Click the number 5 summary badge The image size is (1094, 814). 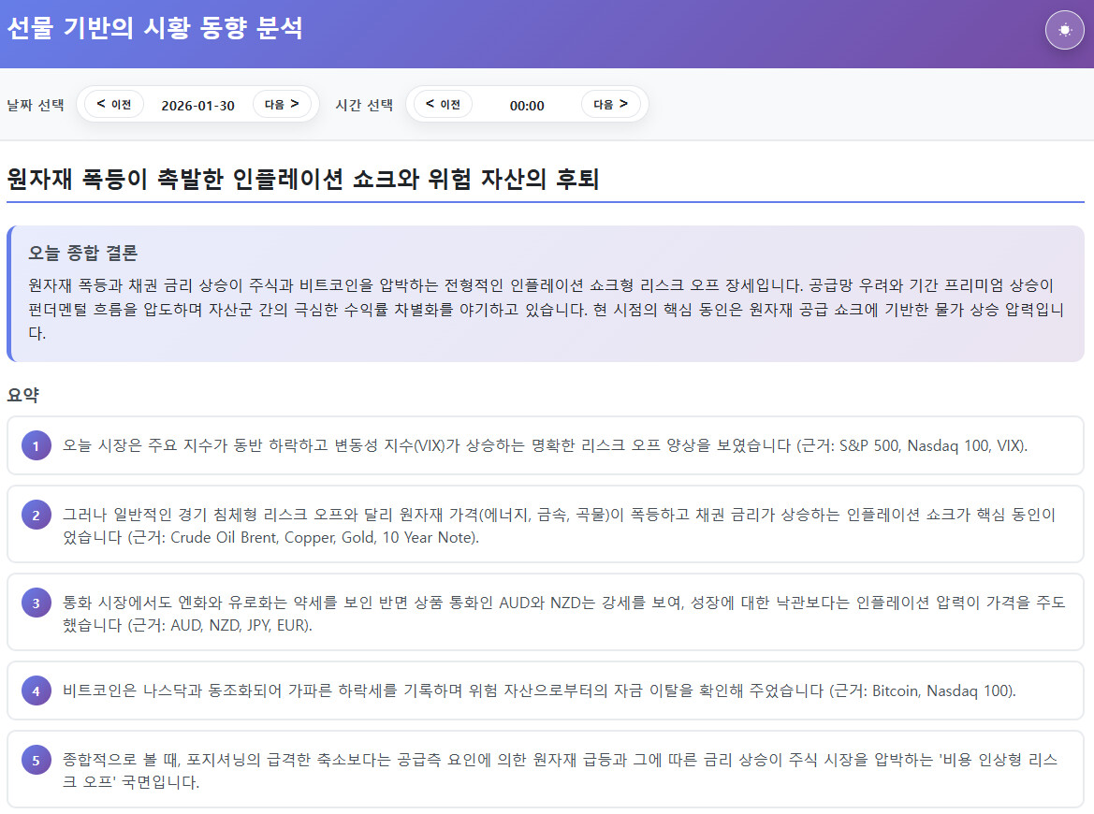[x=36, y=761]
